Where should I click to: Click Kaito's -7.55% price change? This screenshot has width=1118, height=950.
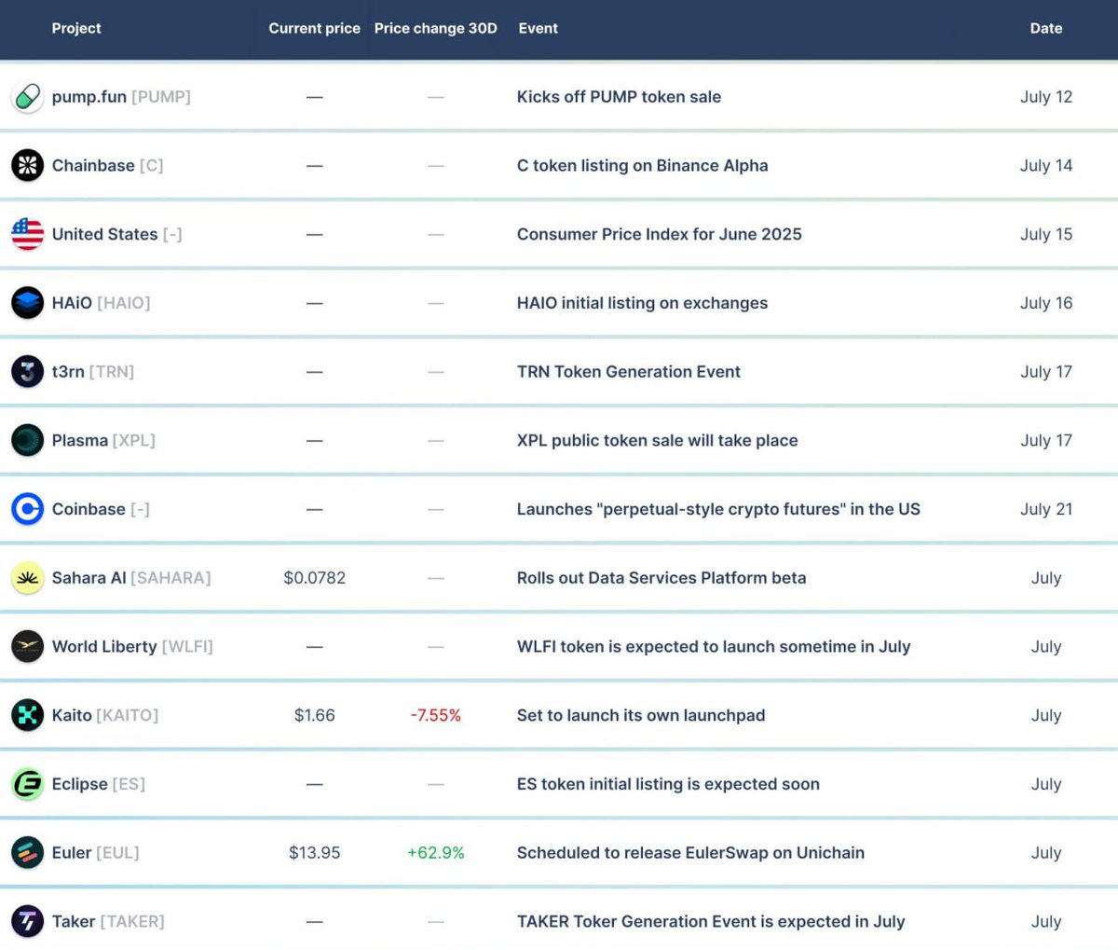click(x=436, y=715)
